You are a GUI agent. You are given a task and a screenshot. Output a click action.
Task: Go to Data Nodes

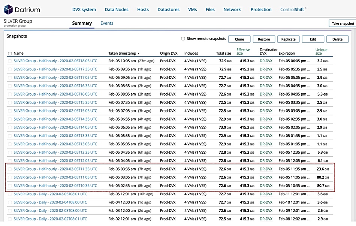(x=117, y=9)
